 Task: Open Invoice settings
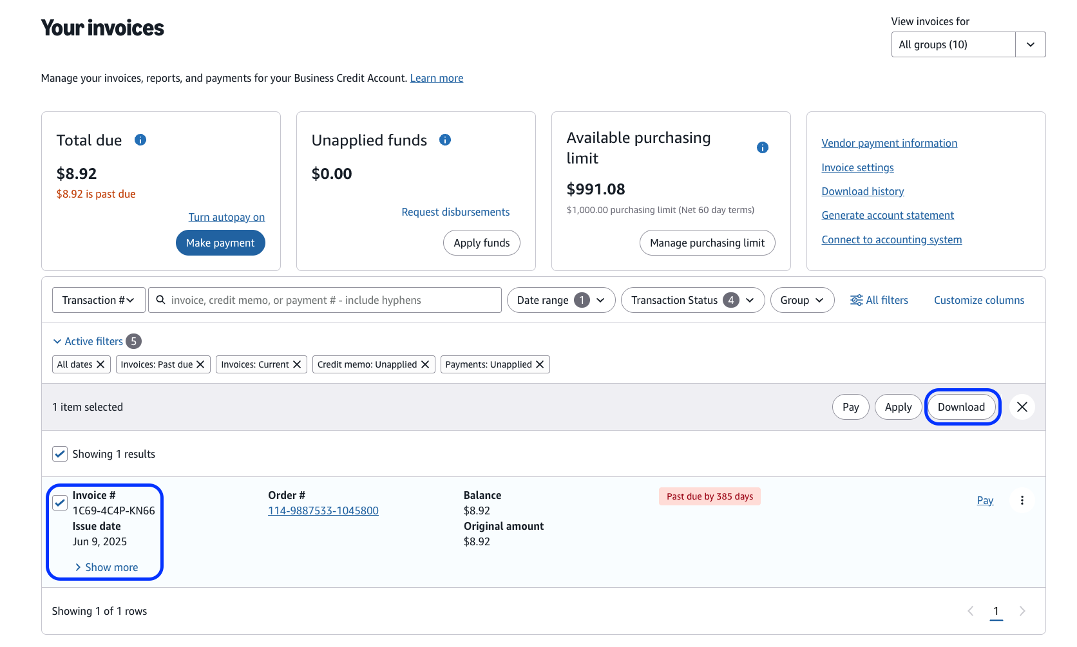point(857,167)
